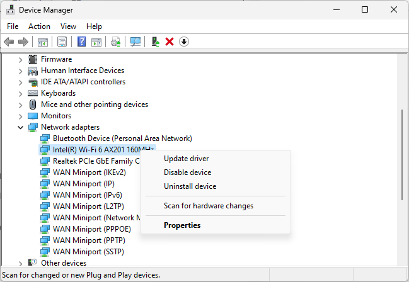Expand the Firmware category
409x282 pixels.
(21, 59)
